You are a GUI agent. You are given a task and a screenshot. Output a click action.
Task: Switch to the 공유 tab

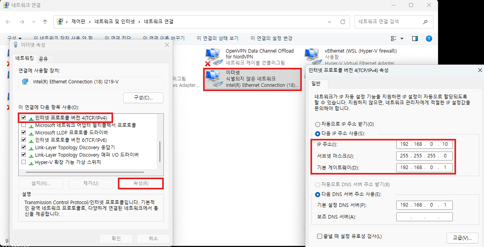43,59
